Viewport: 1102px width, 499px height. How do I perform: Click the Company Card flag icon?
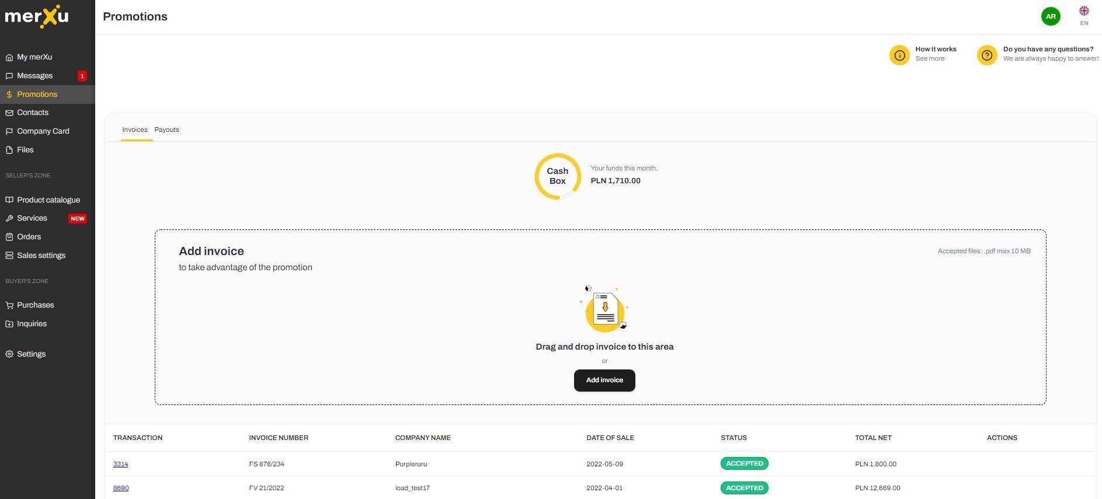[x=9, y=131]
